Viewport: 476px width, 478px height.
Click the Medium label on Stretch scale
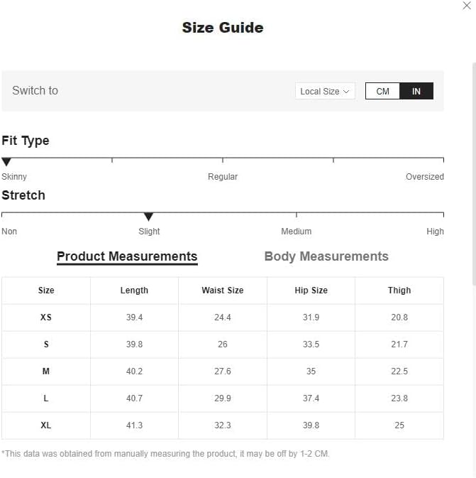[296, 232]
